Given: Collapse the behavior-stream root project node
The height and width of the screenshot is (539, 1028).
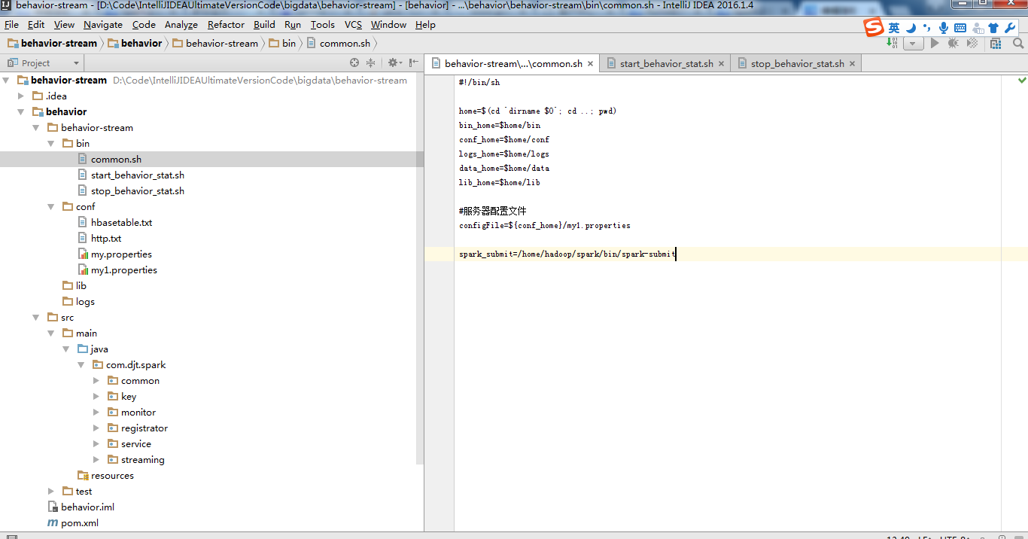Looking at the screenshot, I should coord(7,81).
